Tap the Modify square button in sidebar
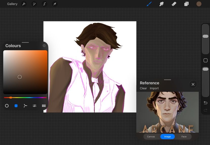Image resolution: width=210 pixels, height=145 pixels. click(205, 60)
